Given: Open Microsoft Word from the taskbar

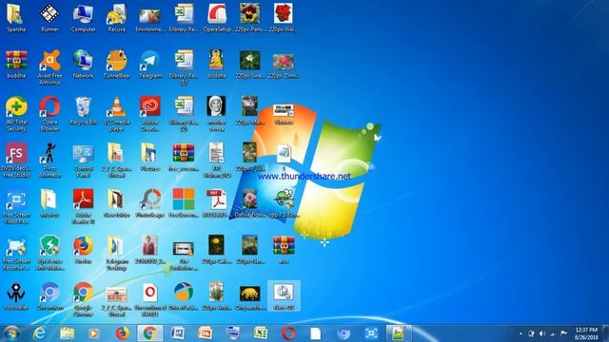Looking at the screenshot, I should [178, 333].
